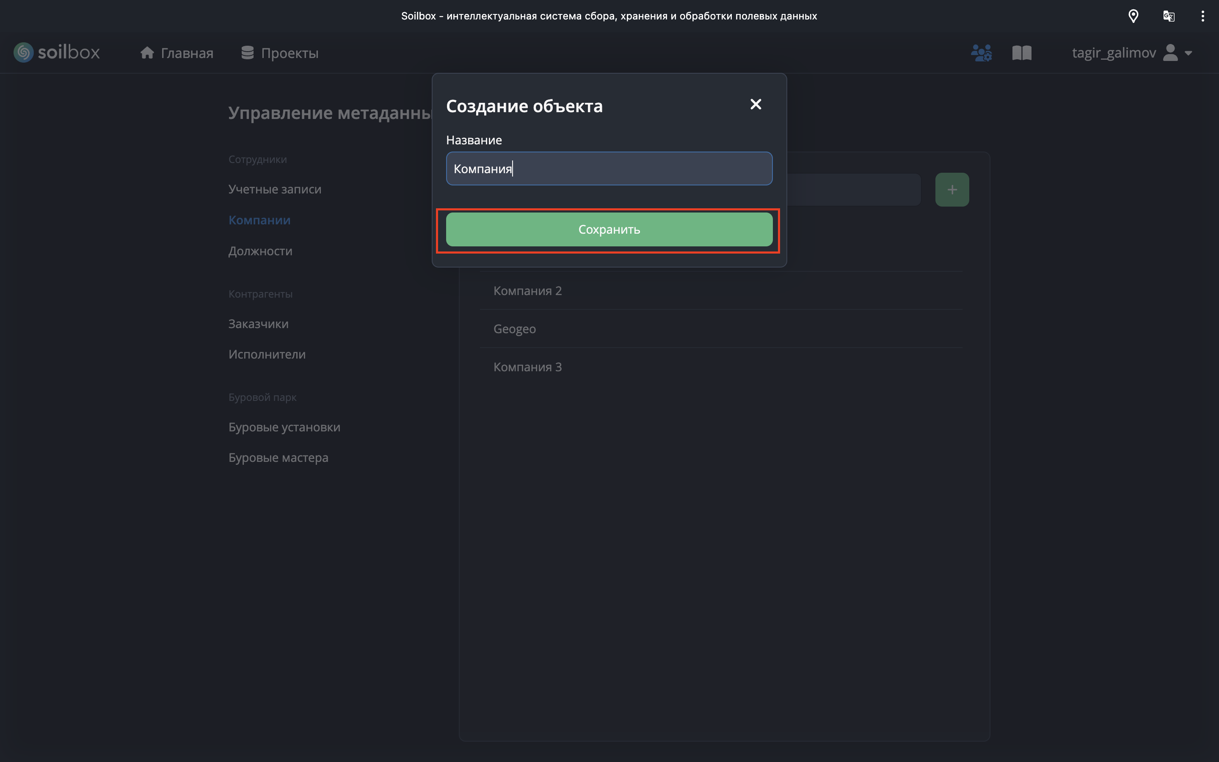
Task: Click the translate page icon
Action: click(x=1169, y=16)
